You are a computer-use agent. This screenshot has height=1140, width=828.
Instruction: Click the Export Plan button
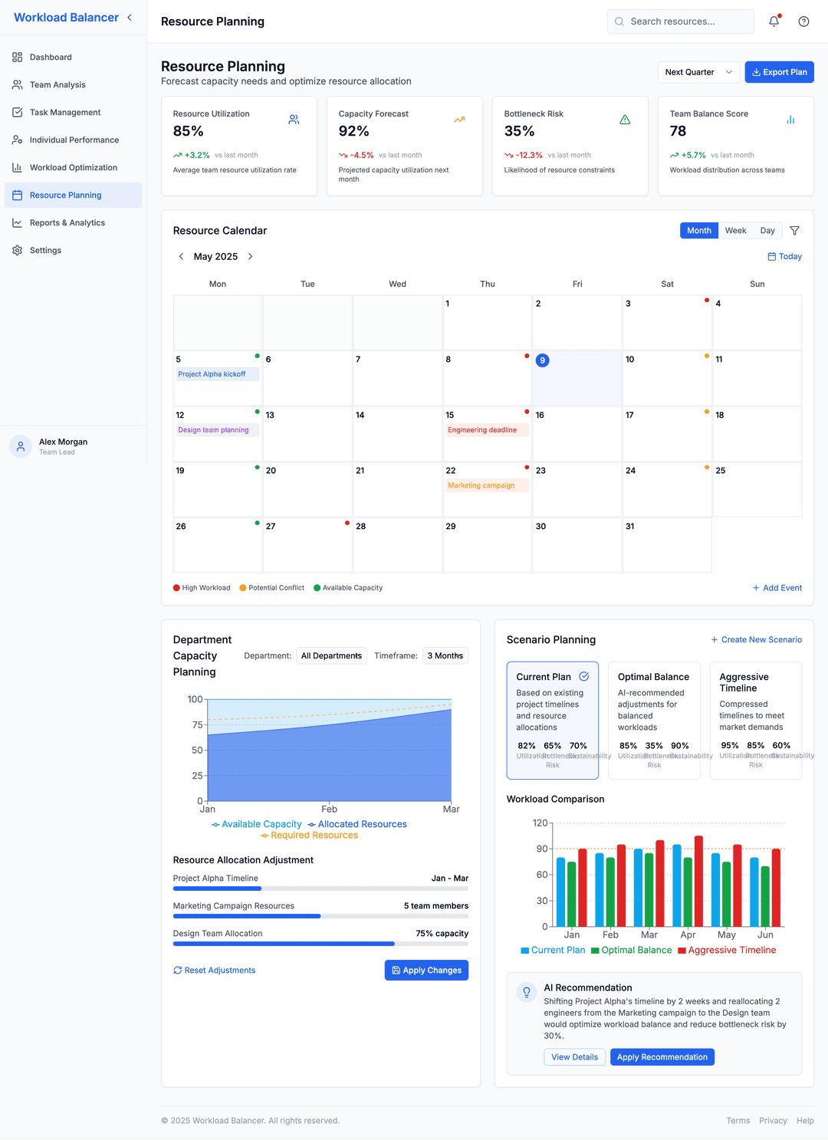pyautogui.click(x=779, y=71)
